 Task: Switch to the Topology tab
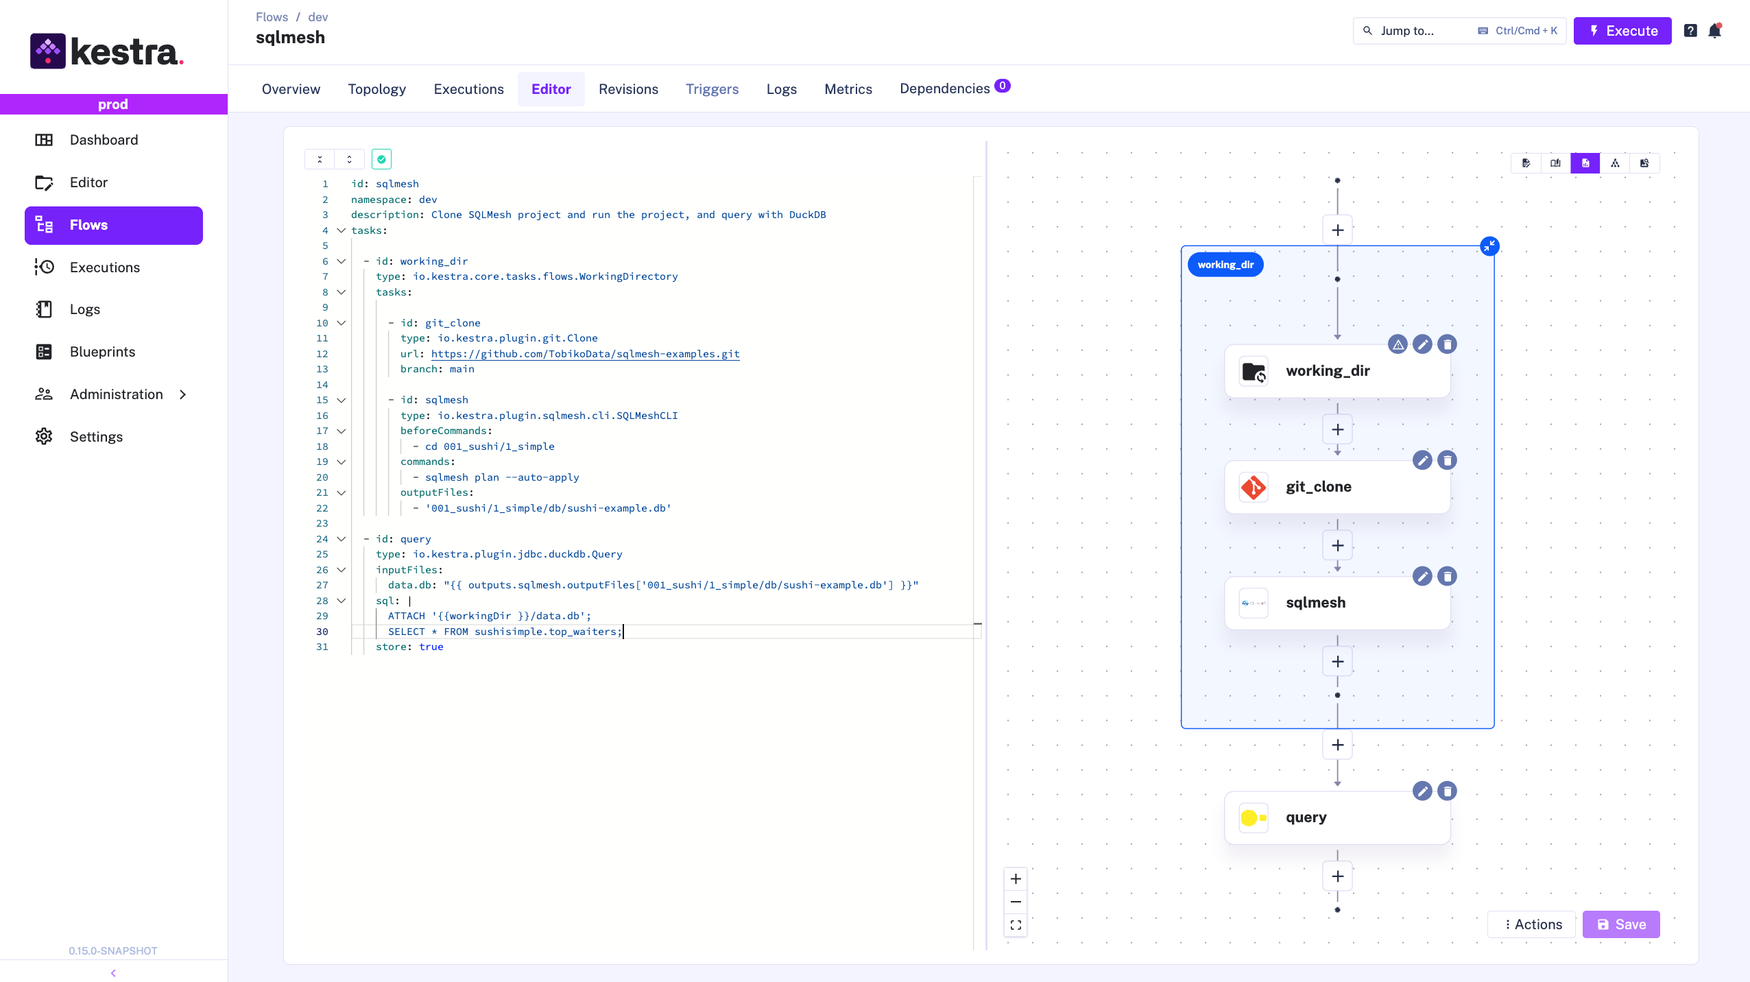pyautogui.click(x=376, y=89)
